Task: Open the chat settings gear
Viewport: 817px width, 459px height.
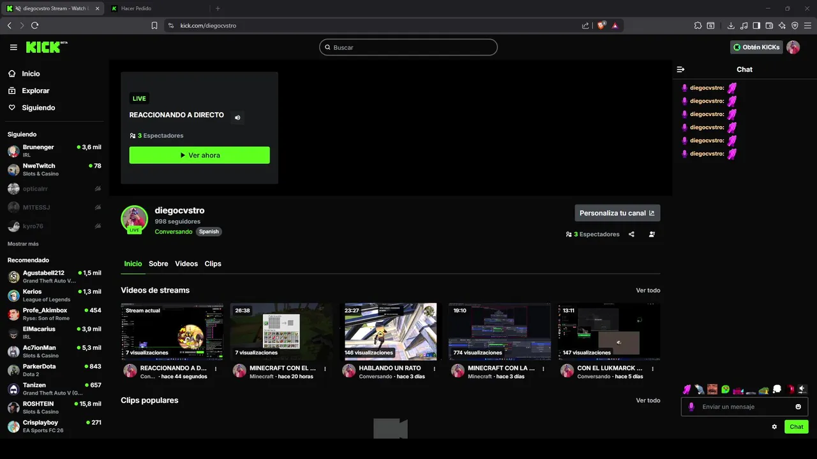Action: [x=774, y=426]
